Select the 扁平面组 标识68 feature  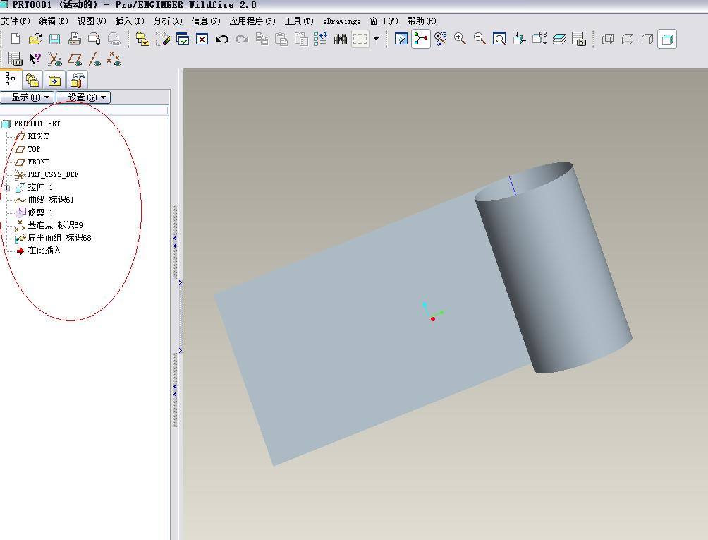click(59, 237)
